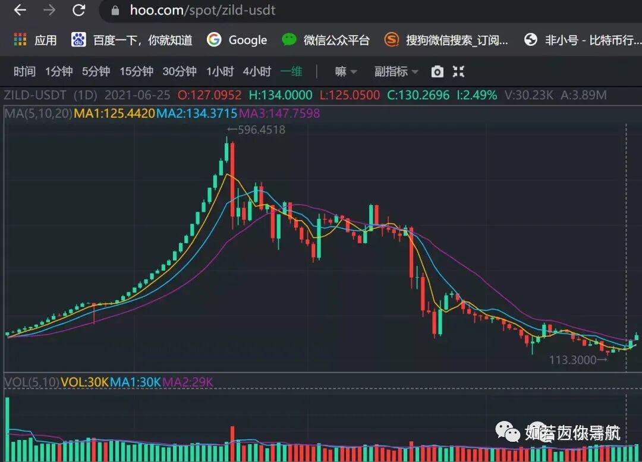Image resolution: width=642 pixels, height=462 pixels.
Task: Select the 时间 timeframe option
Action: pos(24,72)
